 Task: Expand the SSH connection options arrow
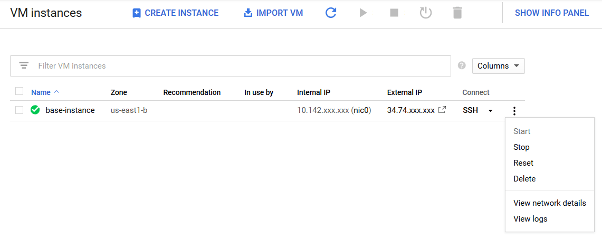(x=491, y=111)
